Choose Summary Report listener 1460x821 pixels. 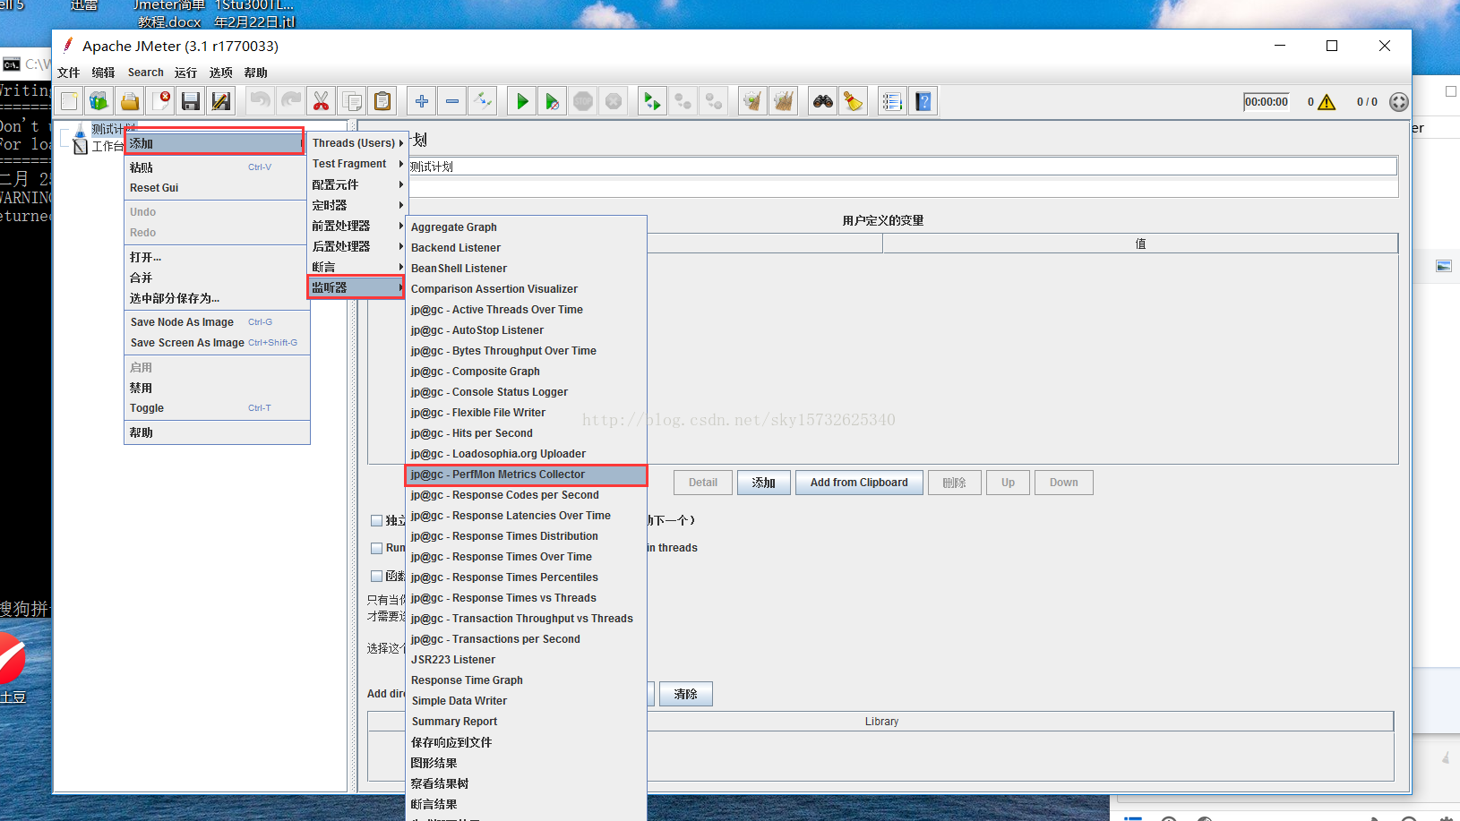tap(526, 722)
